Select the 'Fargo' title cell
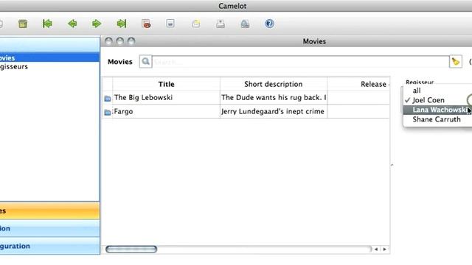The width and height of the screenshot is (472, 265). [x=166, y=111]
